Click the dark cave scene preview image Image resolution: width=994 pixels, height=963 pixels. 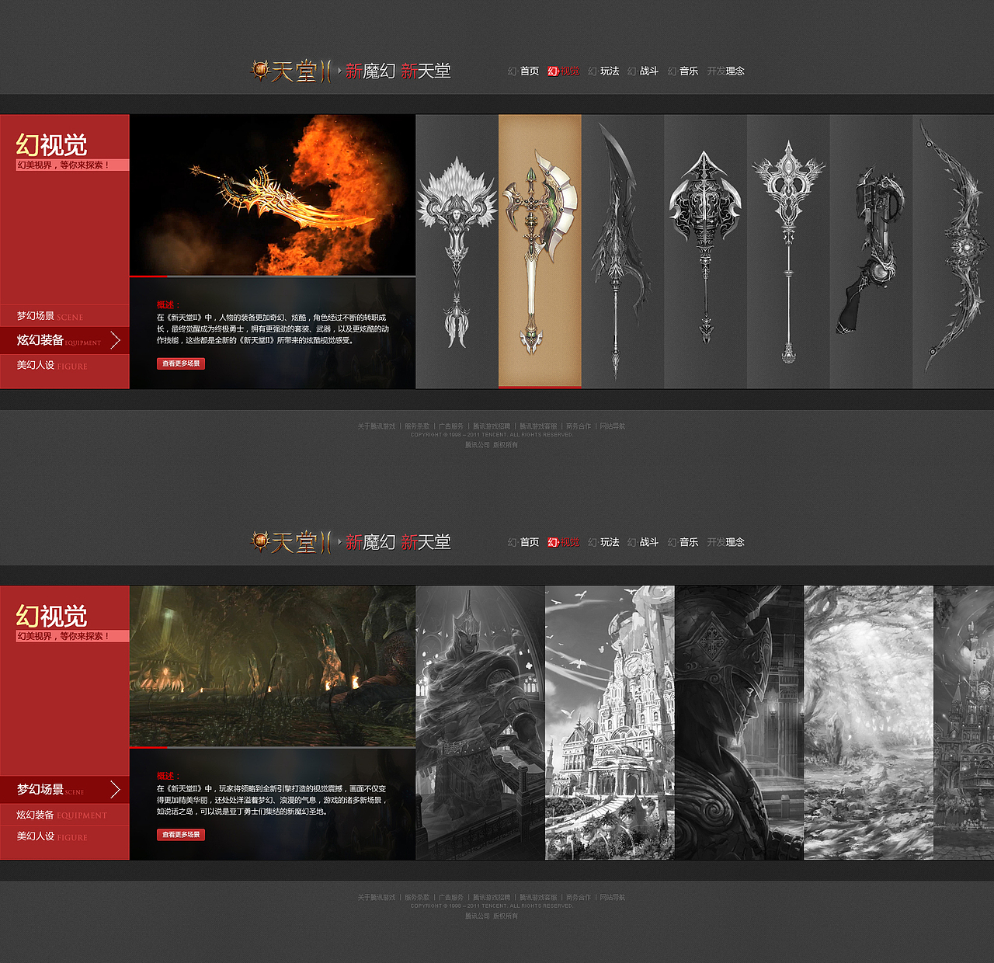pyautogui.click(x=273, y=666)
